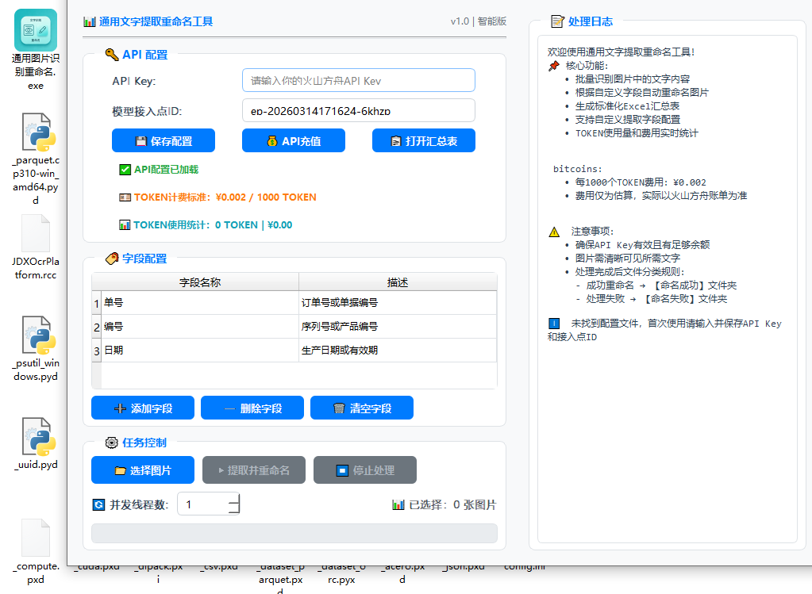
Task: Click the 模型接入点ID input field
Action: [x=358, y=110]
